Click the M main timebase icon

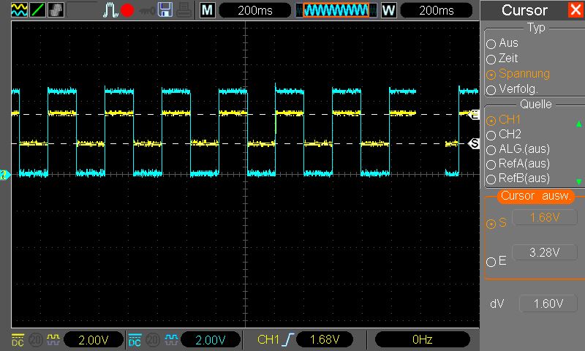(x=208, y=10)
